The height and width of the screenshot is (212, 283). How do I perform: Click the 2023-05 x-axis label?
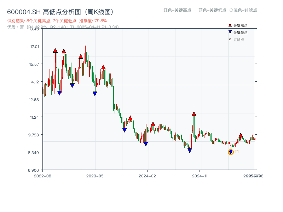(95, 175)
